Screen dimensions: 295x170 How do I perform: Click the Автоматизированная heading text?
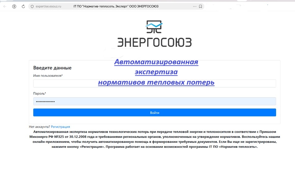[156, 62]
